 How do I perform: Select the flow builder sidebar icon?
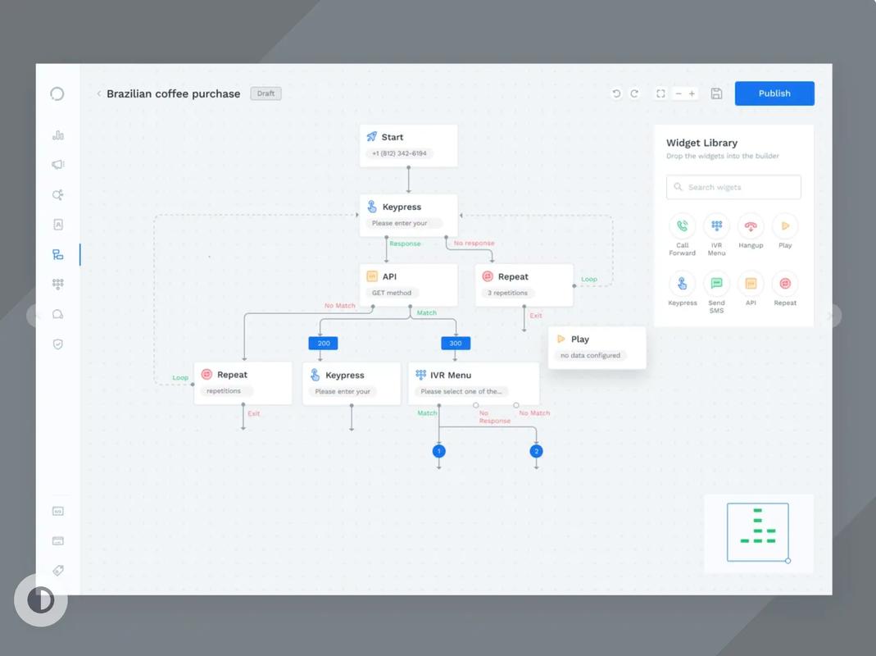[57, 254]
